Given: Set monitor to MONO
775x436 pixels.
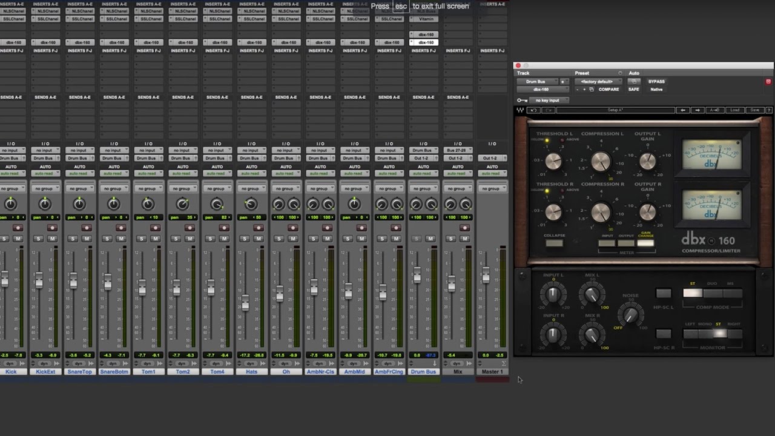Looking at the screenshot, I should coord(705,334).
